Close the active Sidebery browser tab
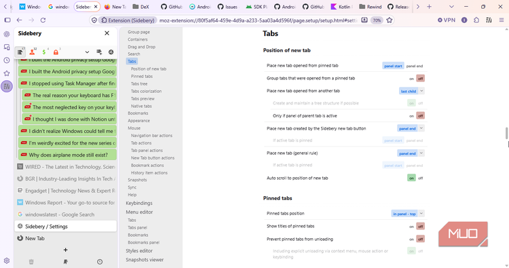Viewport: 509px width, 268px height. click(96, 7)
